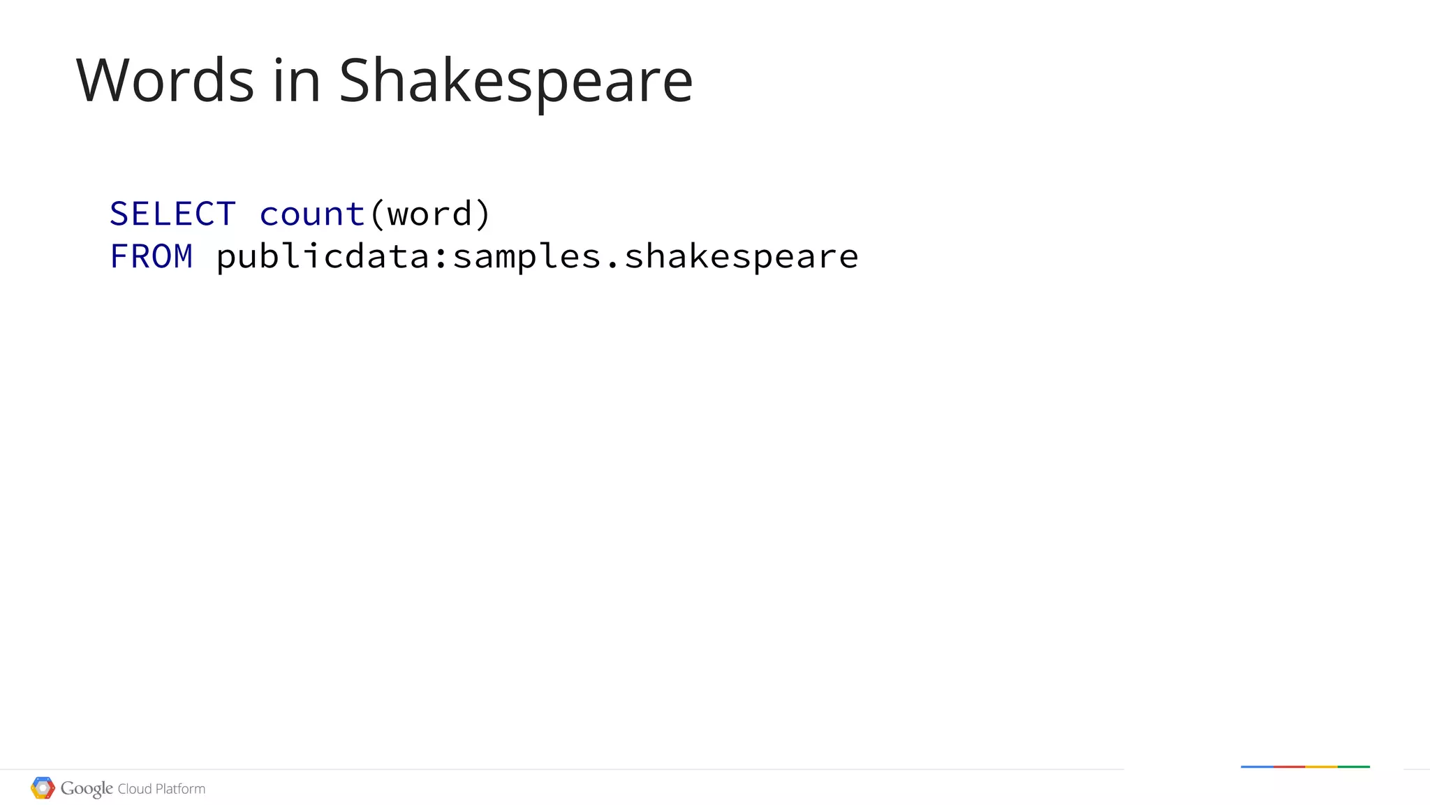Click the 'count' function name
This screenshot has width=1430, height=805.
[312, 214]
